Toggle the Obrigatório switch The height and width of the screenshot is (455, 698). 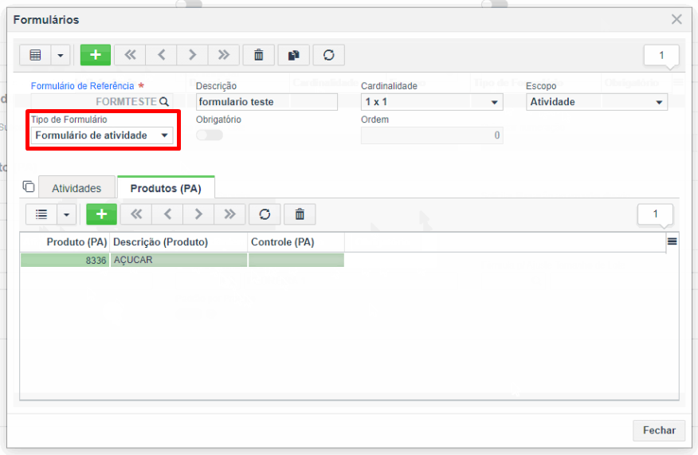[x=210, y=135]
